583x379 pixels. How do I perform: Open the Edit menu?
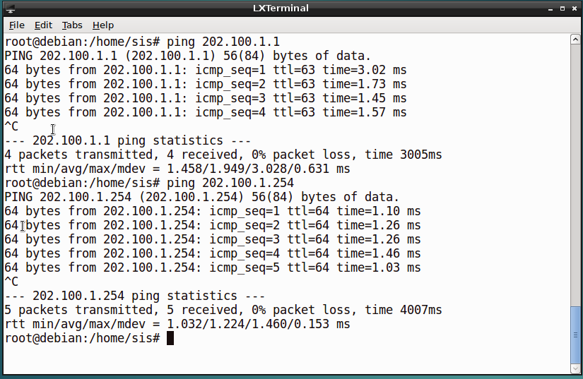44,25
